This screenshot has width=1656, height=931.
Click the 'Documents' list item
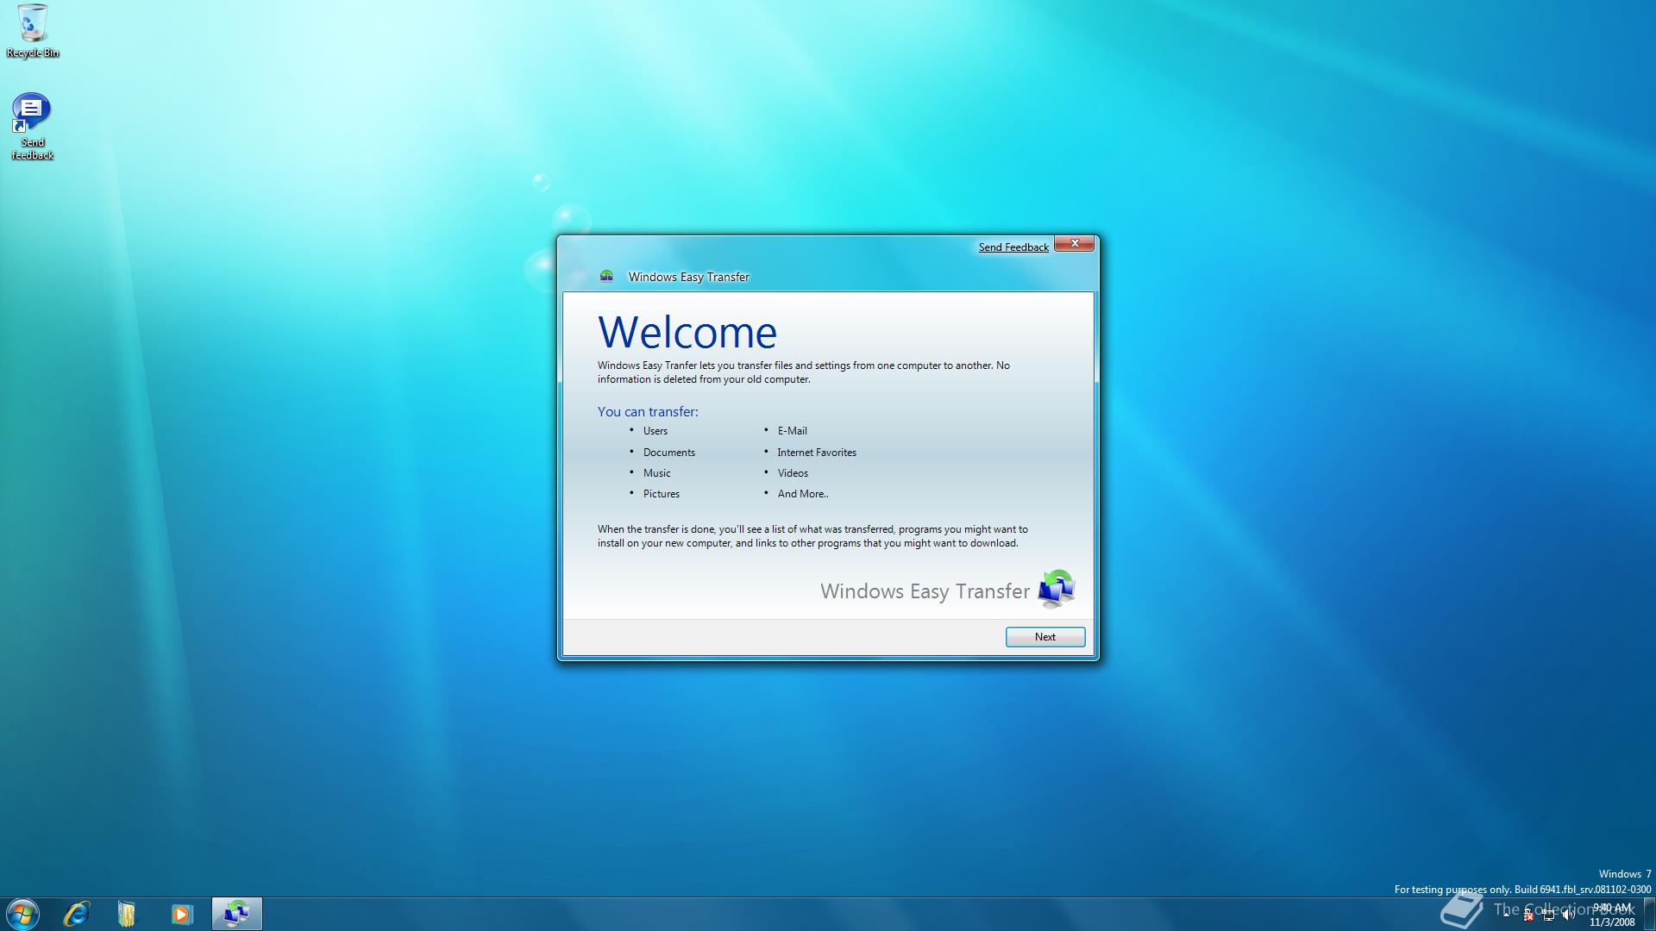[x=669, y=453]
